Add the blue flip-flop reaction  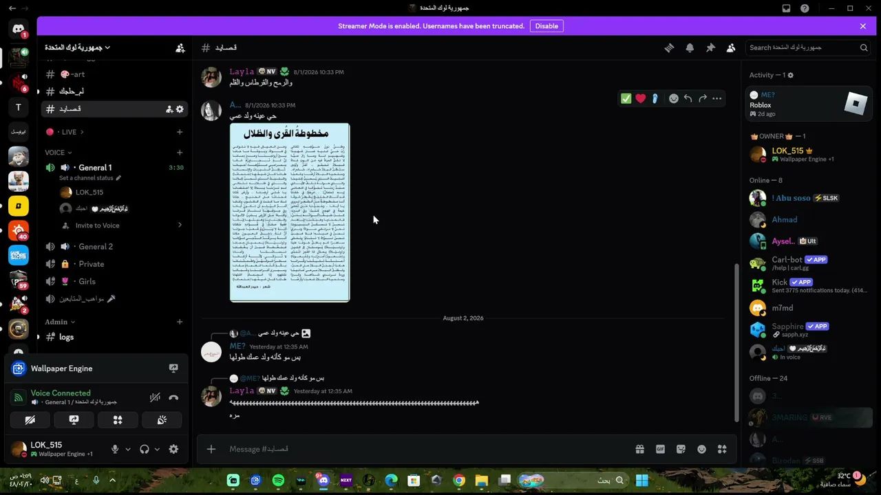point(655,98)
